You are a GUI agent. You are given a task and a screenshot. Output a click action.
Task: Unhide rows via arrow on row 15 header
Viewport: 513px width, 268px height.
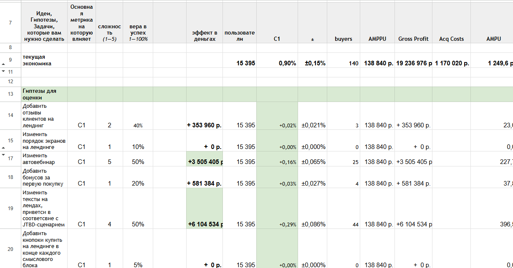3,148
